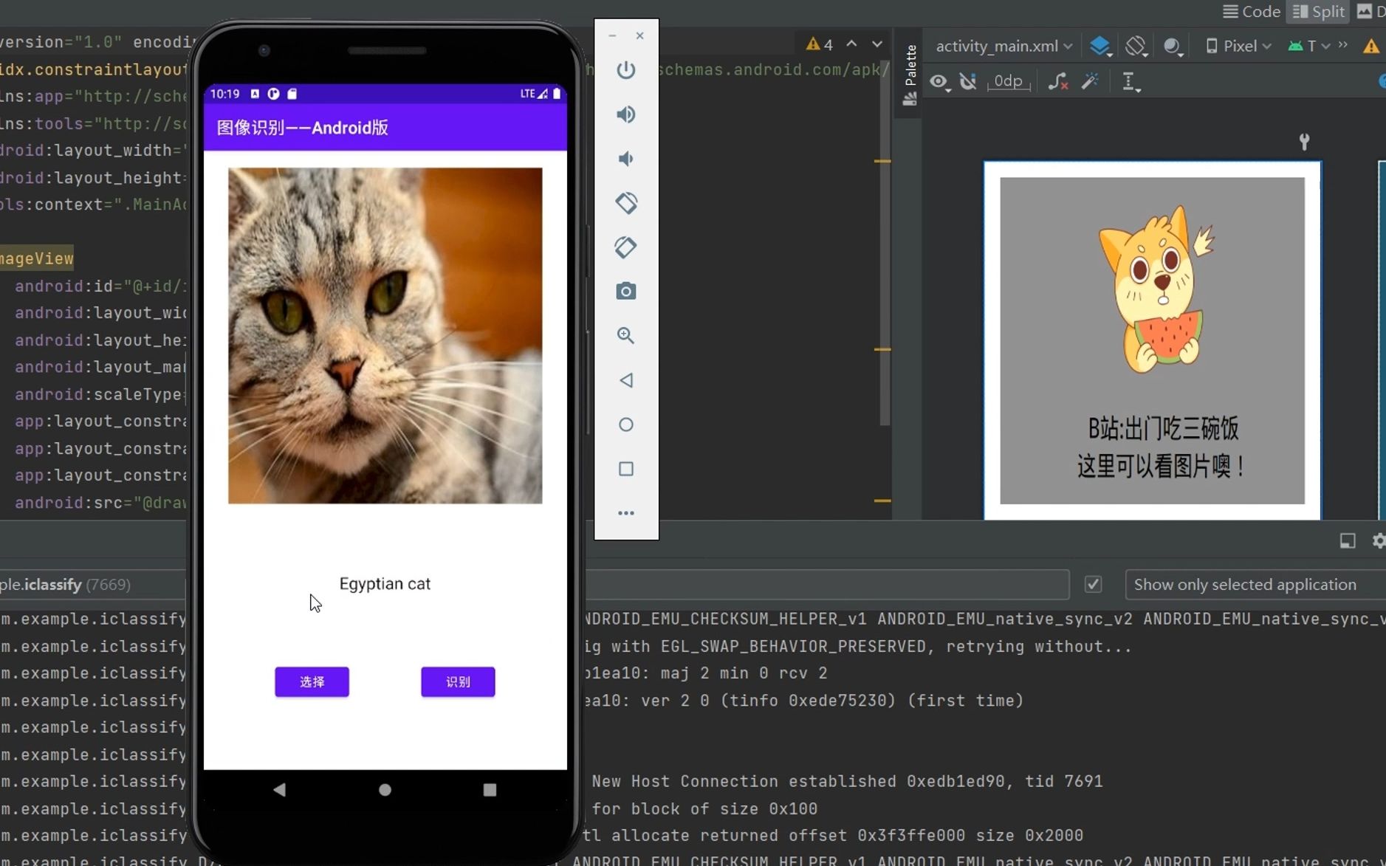Open the Pixel device preview dropdown
Screen dimensions: 1386x866
1238,46
